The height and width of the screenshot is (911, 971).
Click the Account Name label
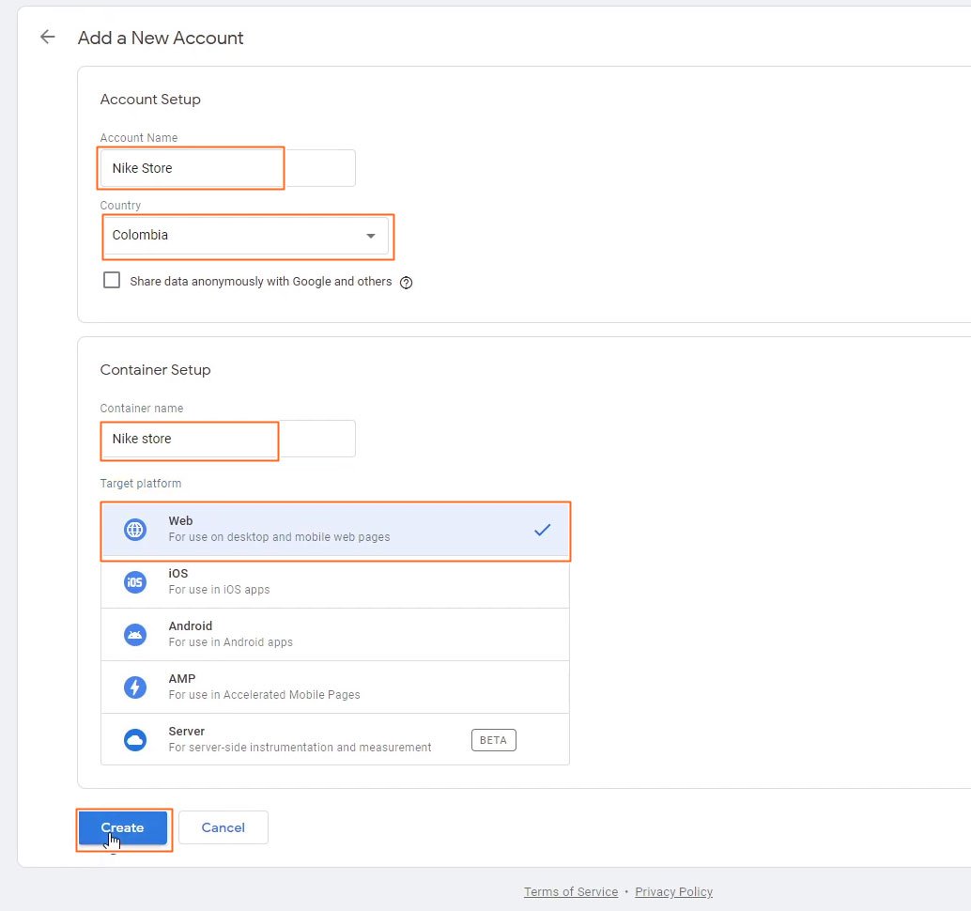(139, 137)
